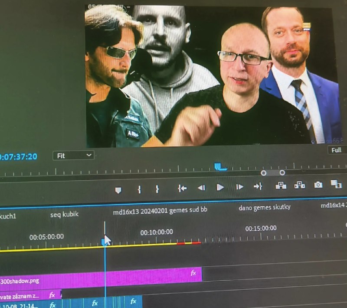Switch to the kuch1 sequence tab
This screenshot has width=347, height=308.
tap(8, 216)
